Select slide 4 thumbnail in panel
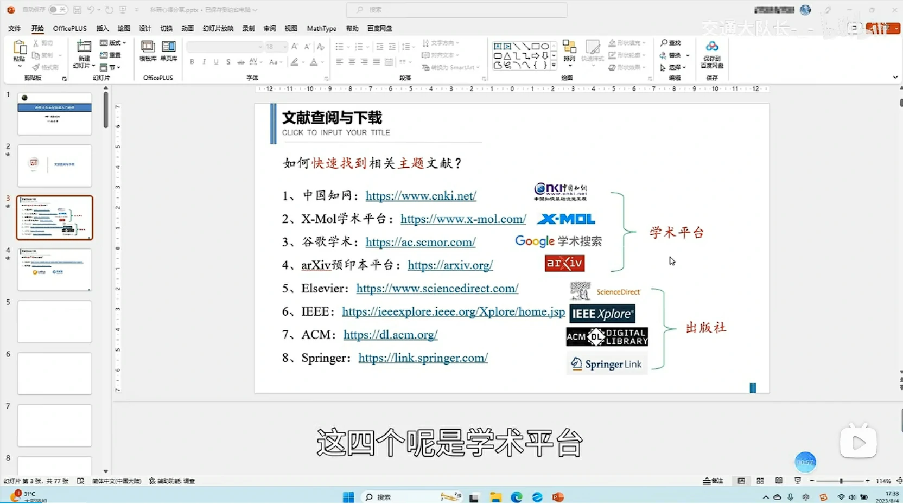The height and width of the screenshot is (504, 903). [54, 270]
